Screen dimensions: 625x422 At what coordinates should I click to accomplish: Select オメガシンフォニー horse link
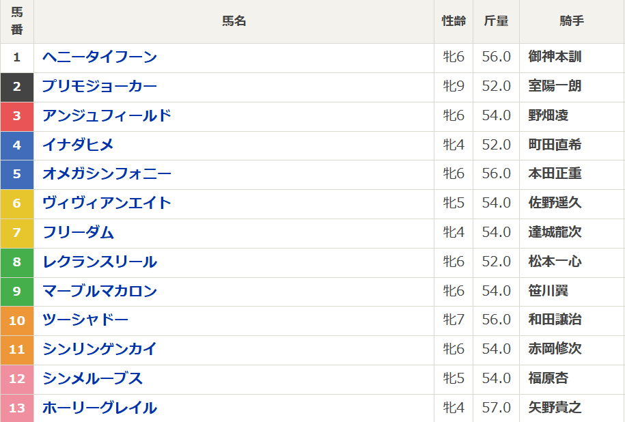click(x=107, y=174)
